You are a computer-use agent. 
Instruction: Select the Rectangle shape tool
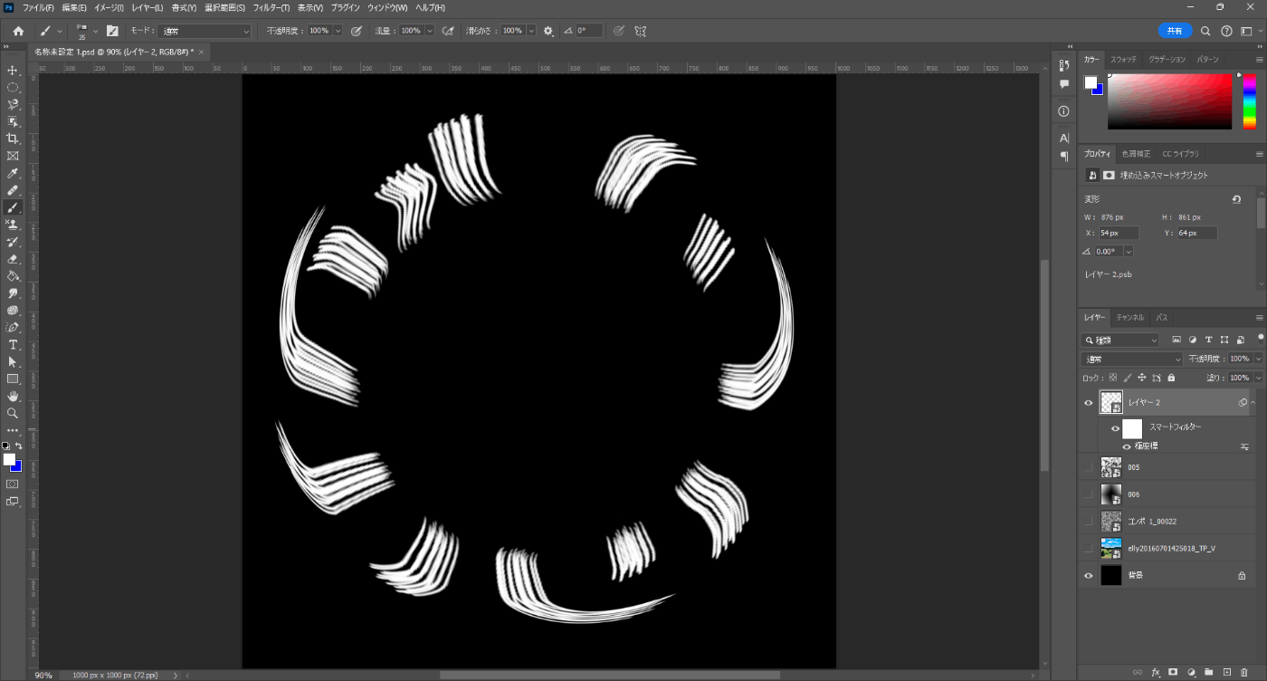[13, 379]
